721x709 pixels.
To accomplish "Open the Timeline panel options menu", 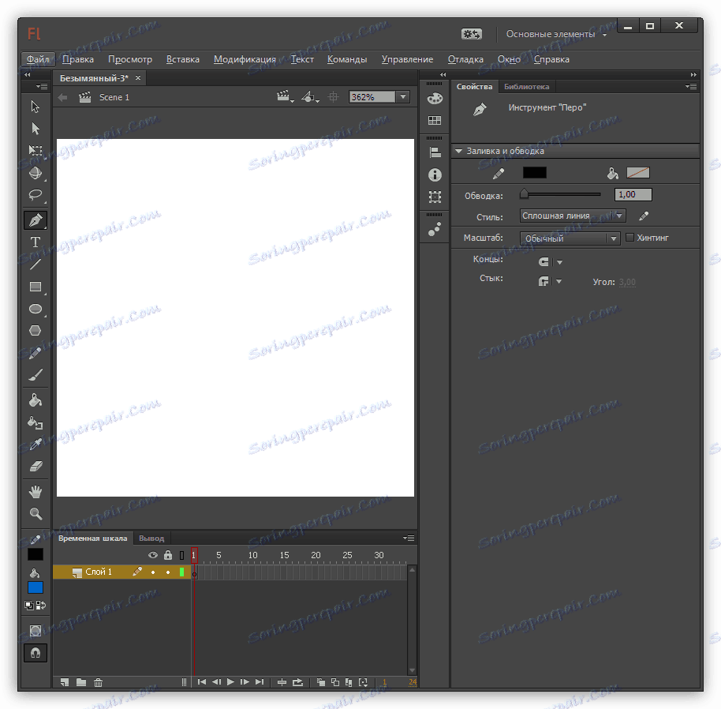I will [409, 538].
